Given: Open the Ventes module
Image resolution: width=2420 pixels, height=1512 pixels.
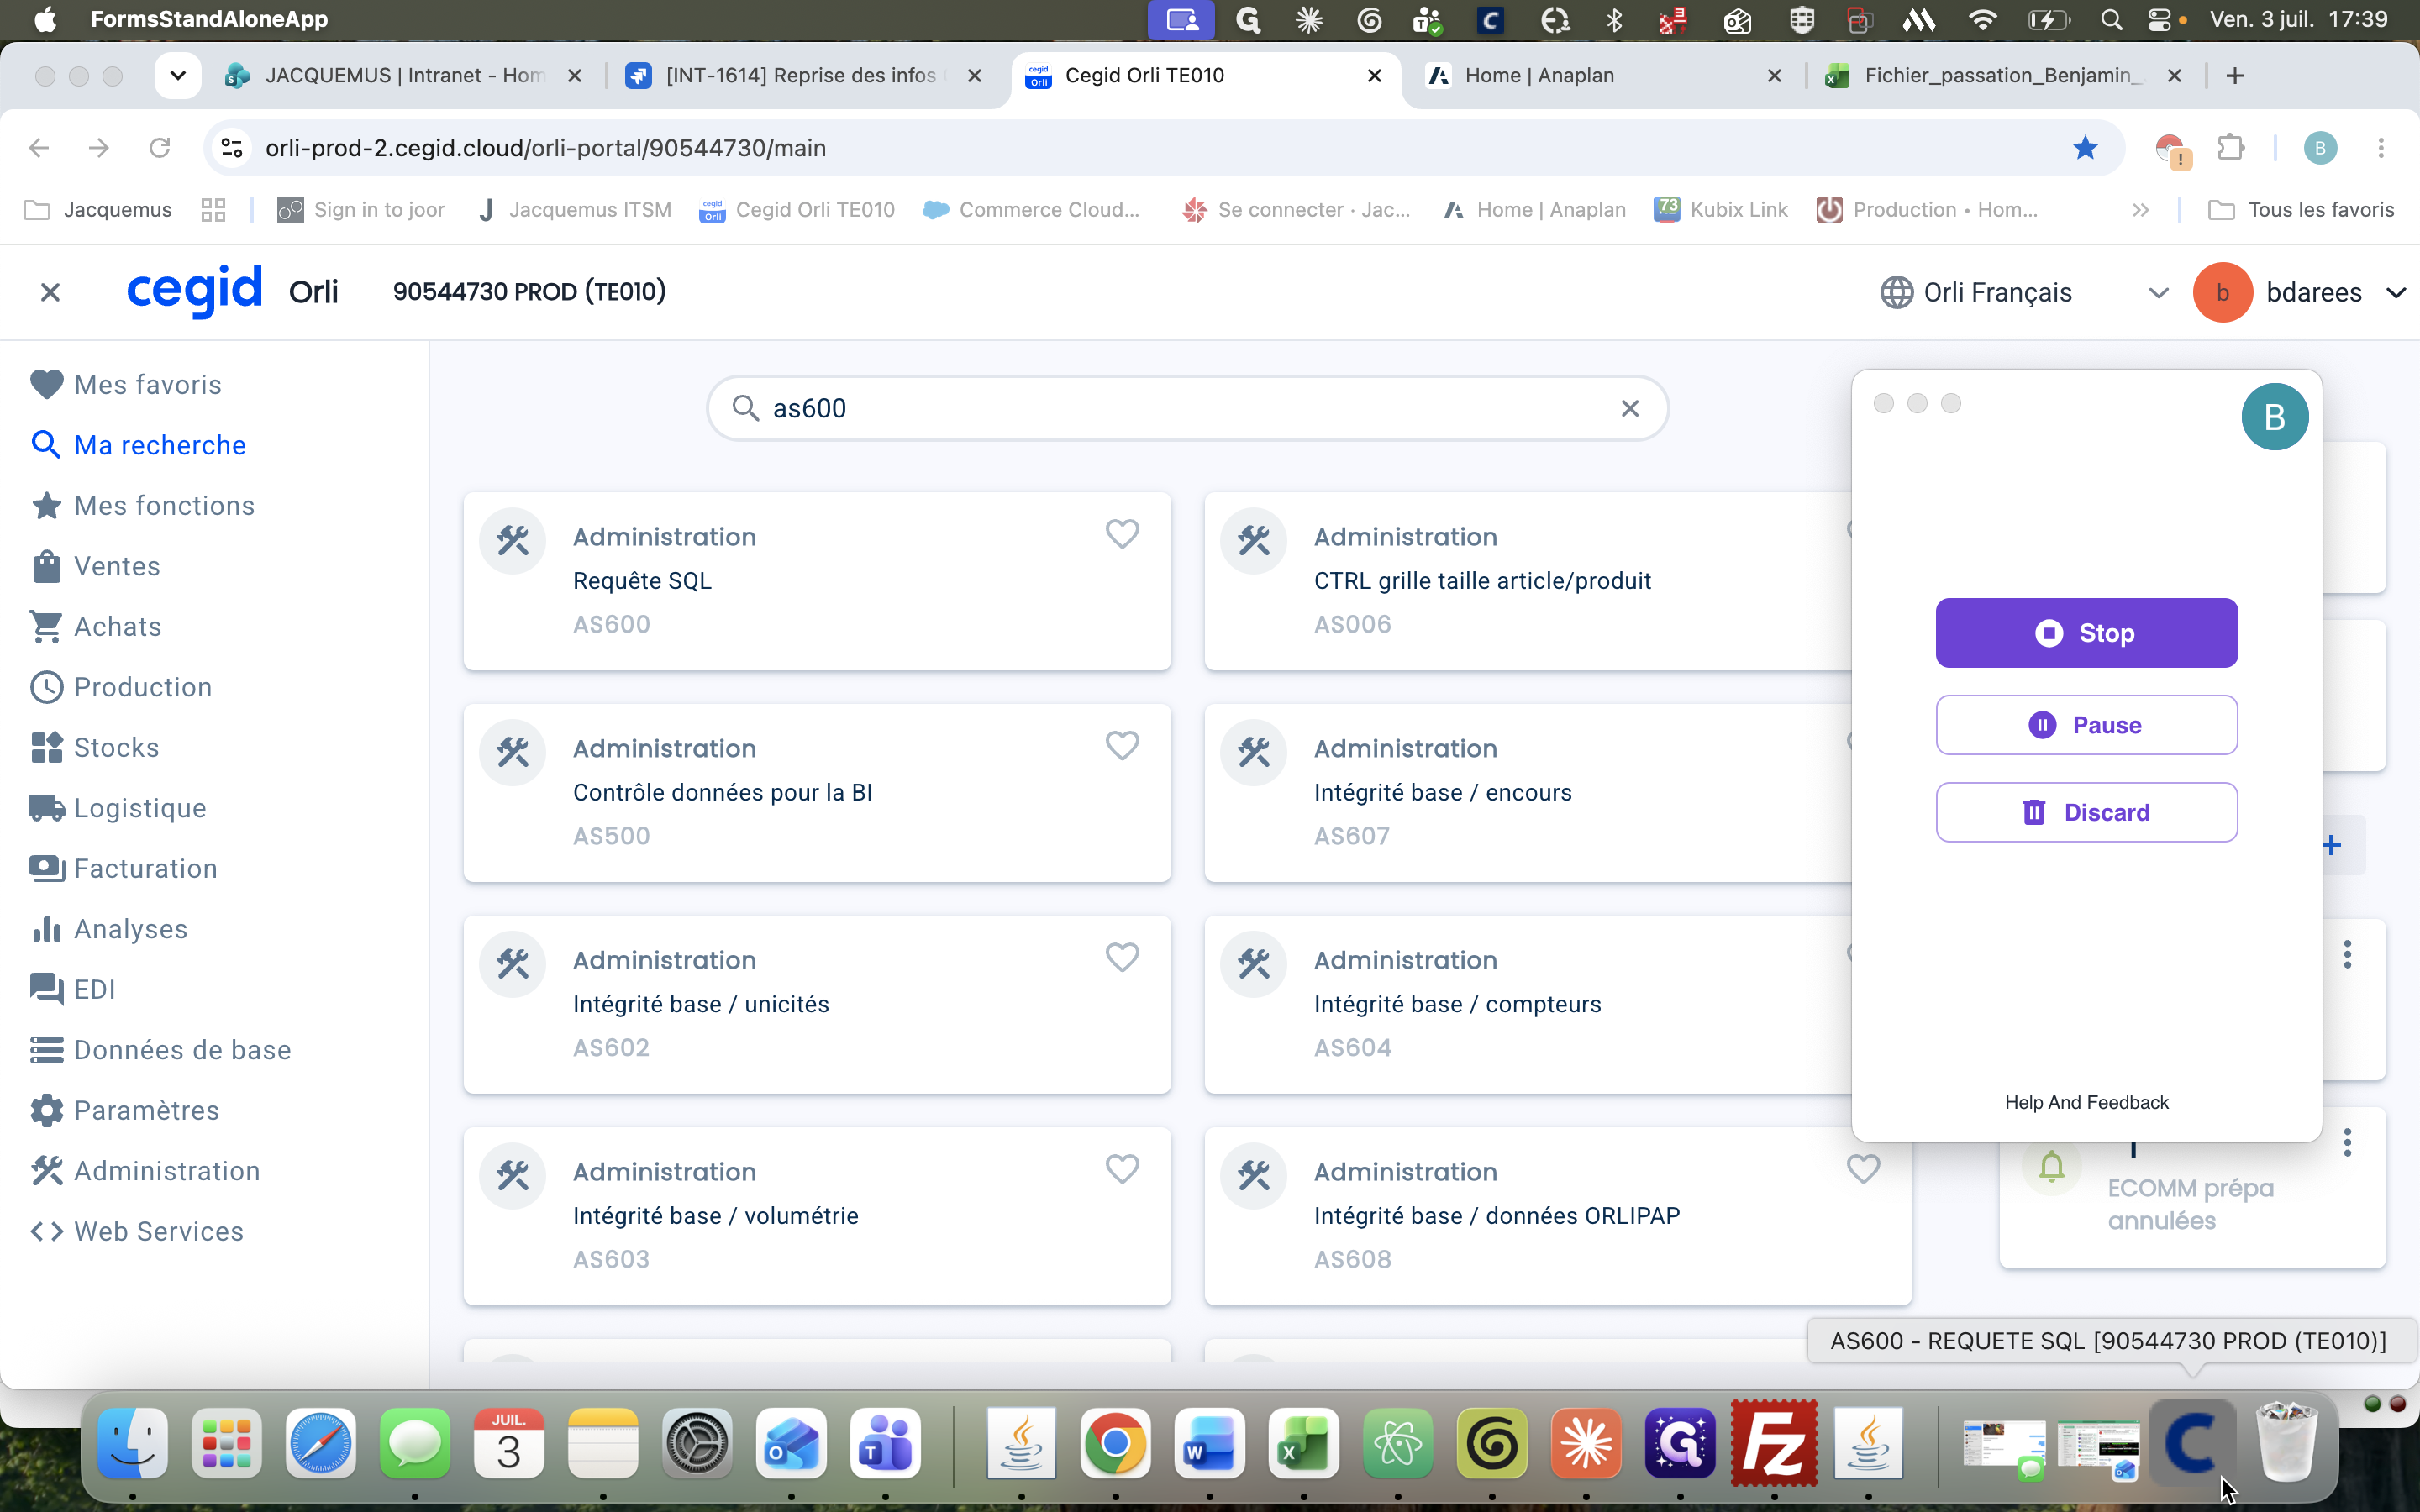Looking at the screenshot, I should click(95, 566).
